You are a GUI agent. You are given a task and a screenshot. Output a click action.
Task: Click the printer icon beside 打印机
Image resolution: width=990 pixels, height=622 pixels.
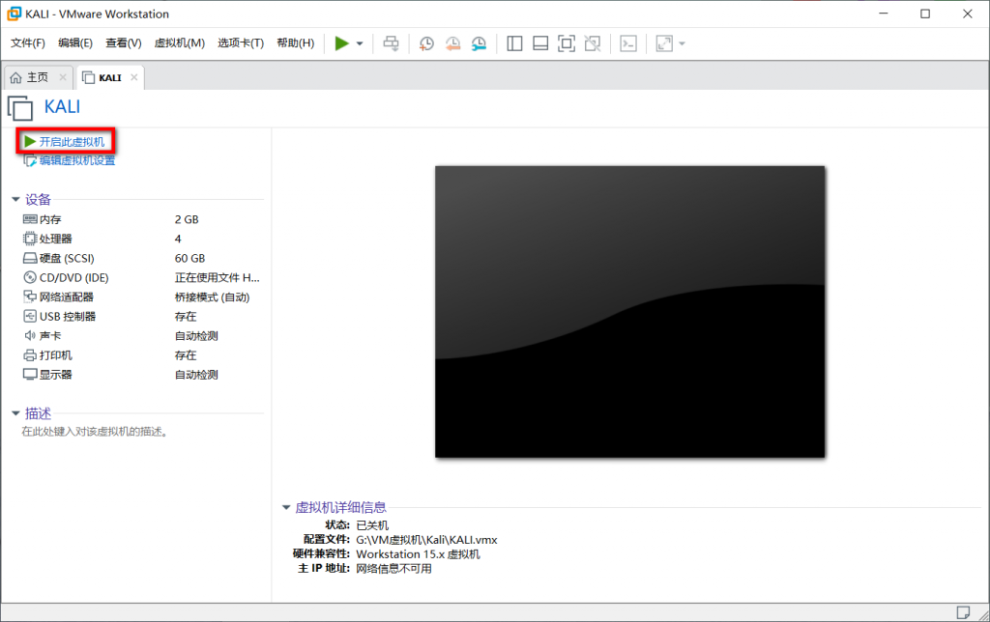(30, 355)
